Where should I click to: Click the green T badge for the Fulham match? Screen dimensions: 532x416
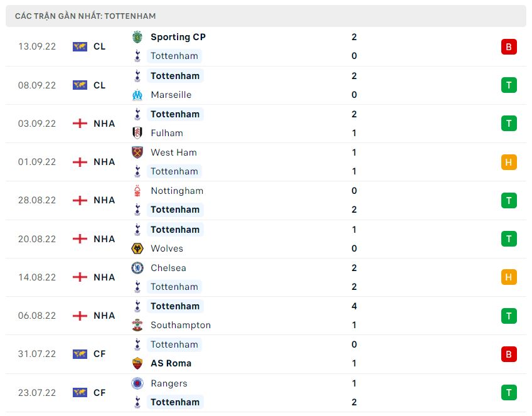point(509,123)
